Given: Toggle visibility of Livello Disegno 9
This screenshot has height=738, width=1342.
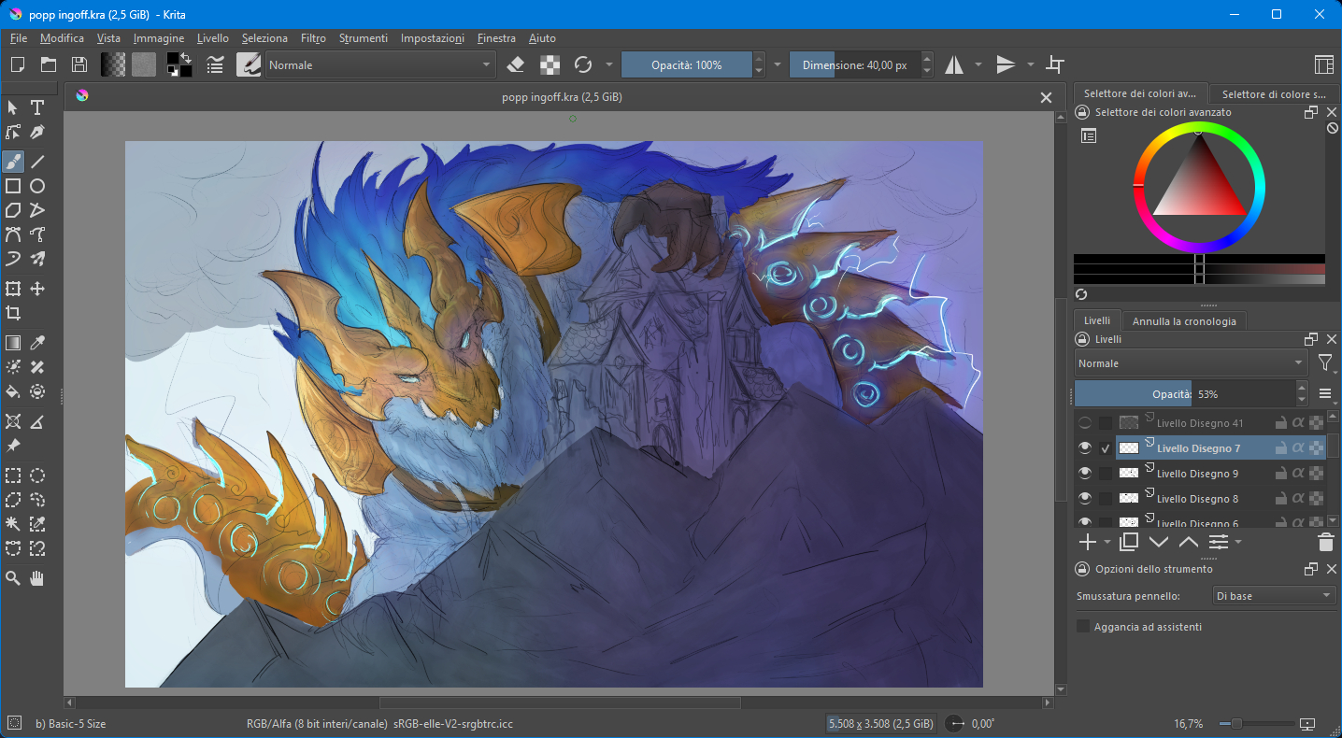Looking at the screenshot, I should point(1085,474).
